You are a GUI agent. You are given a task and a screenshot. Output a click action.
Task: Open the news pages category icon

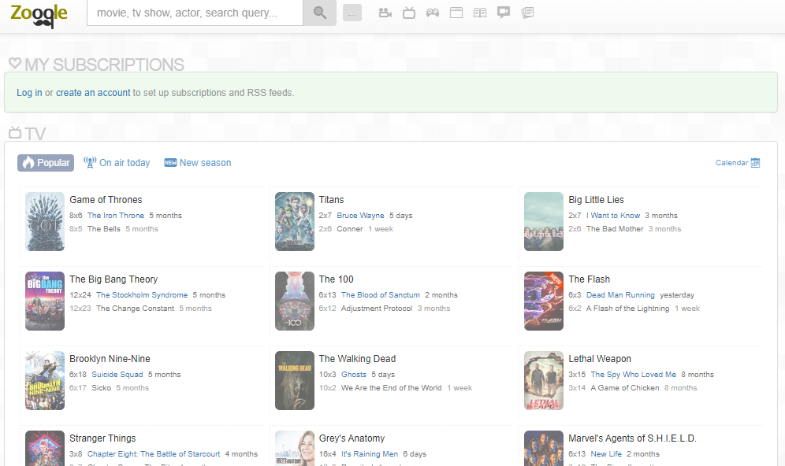tap(527, 13)
